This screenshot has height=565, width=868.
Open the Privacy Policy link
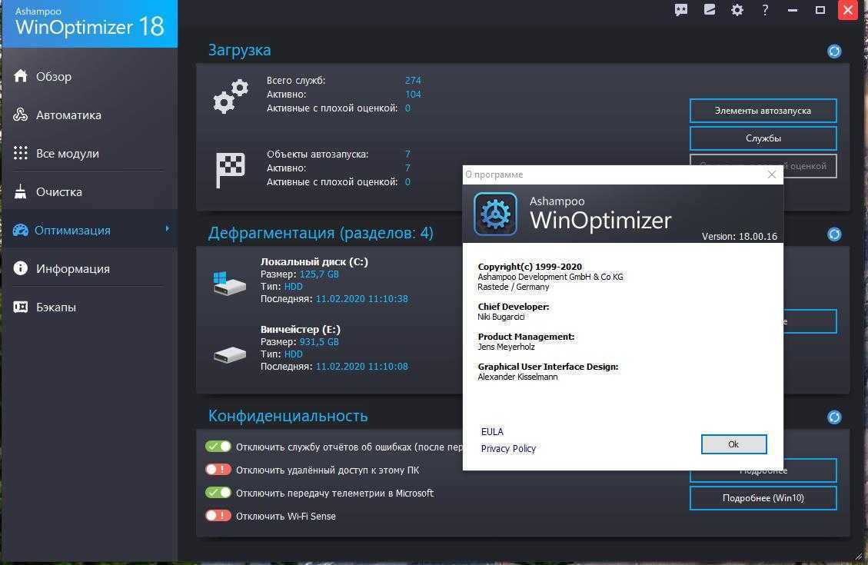coord(508,448)
